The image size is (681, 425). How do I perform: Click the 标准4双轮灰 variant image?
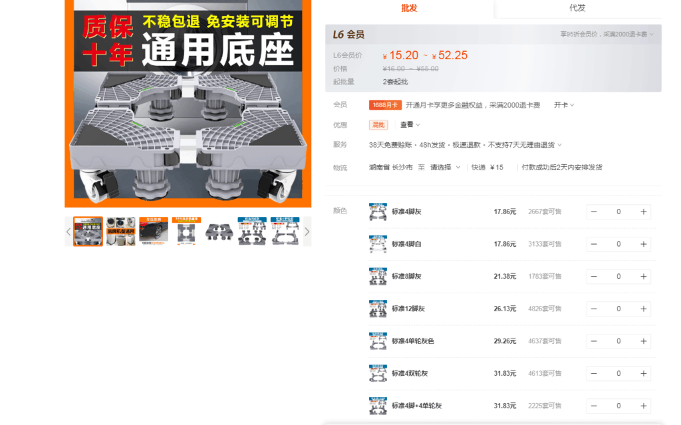pyautogui.click(x=378, y=374)
